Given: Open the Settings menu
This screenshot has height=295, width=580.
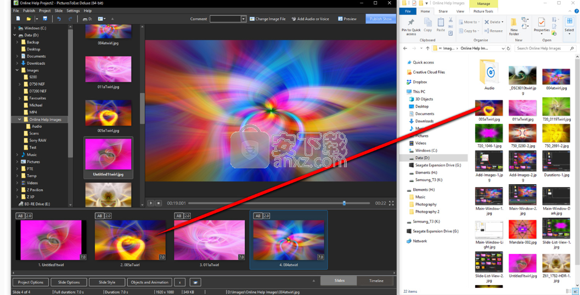Looking at the screenshot, I should point(73,11).
